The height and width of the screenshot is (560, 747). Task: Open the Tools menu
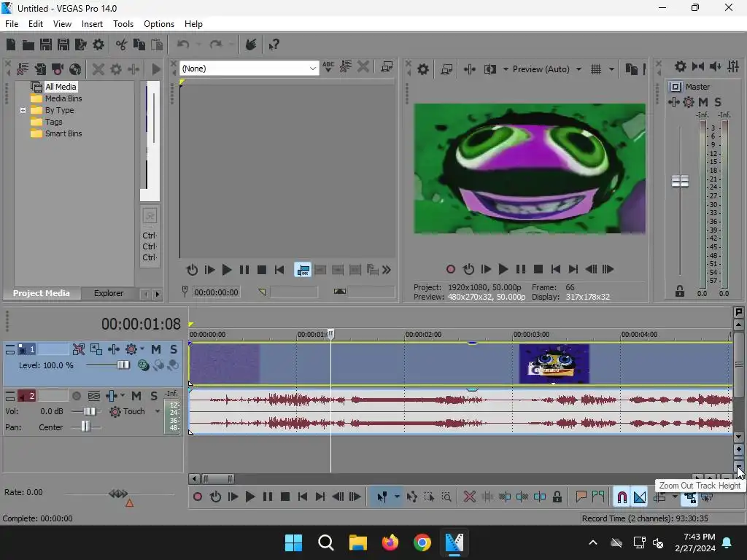[123, 24]
